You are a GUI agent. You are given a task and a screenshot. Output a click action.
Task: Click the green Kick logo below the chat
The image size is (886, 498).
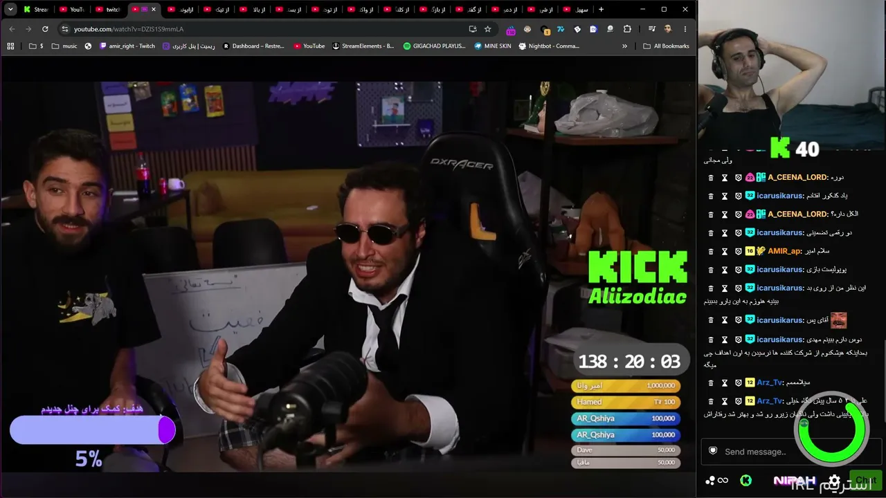[745, 480]
